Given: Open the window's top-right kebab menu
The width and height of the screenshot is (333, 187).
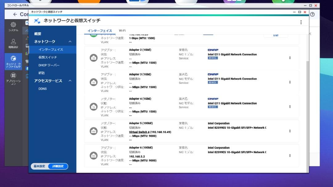Looking at the screenshot, I should [x=301, y=22].
